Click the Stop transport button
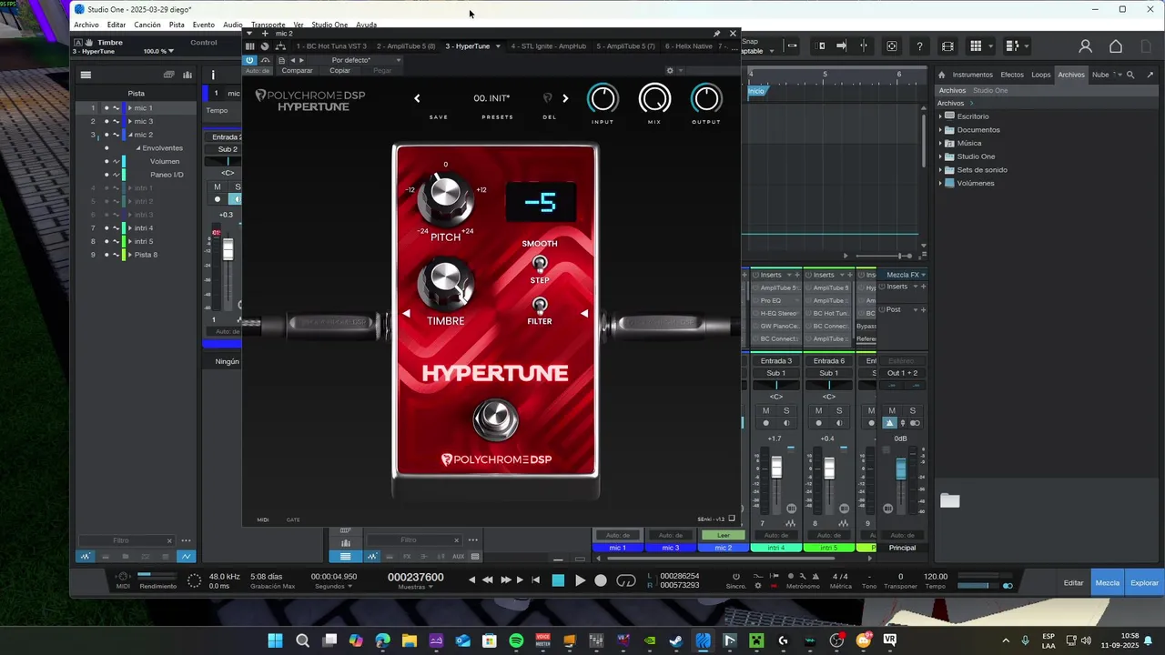This screenshot has width=1165, height=655. [x=558, y=580]
